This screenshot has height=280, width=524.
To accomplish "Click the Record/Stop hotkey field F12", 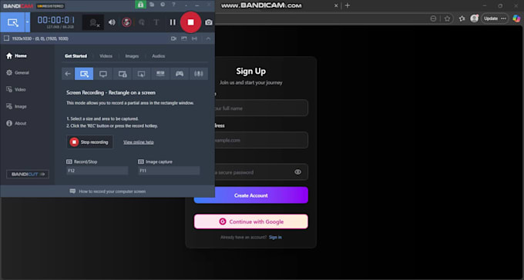I will [97, 171].
